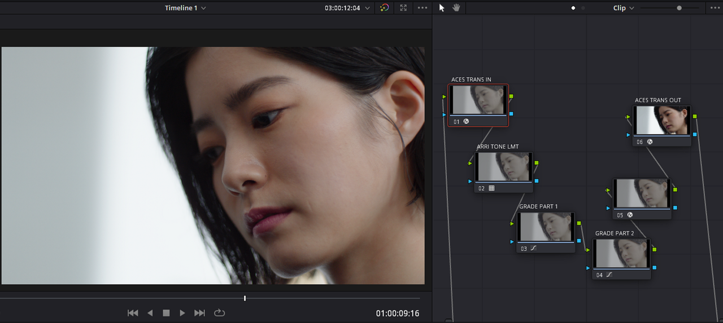723x323 pixels.
Task: Select node 06 ACES TRANS OUT thumbnail
Action: [662, 120]
